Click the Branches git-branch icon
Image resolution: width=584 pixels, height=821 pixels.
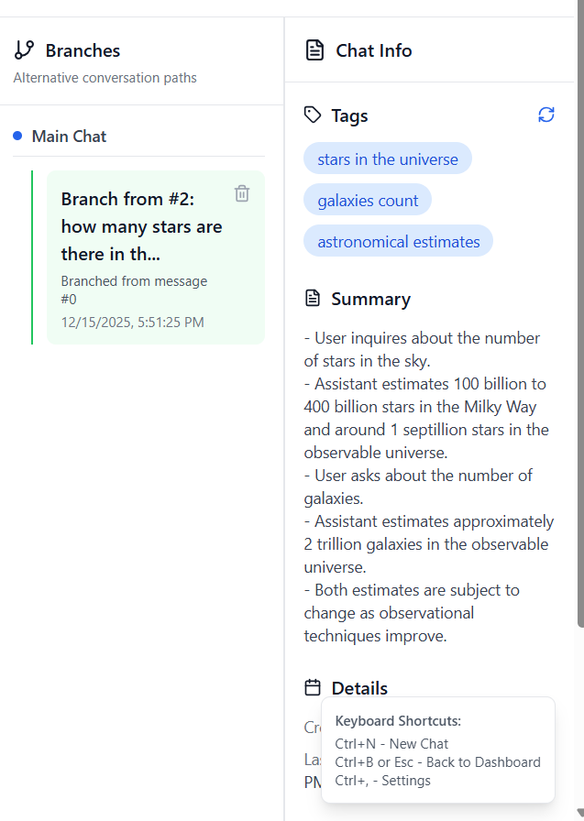pos(23,50)
